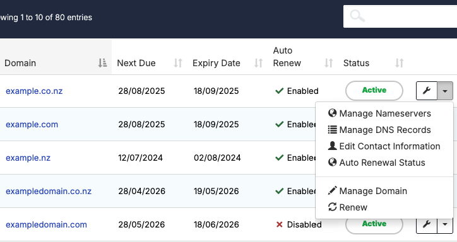Choose Manage Domain from the menu
The image size is (457, 242).
[367, 191]
